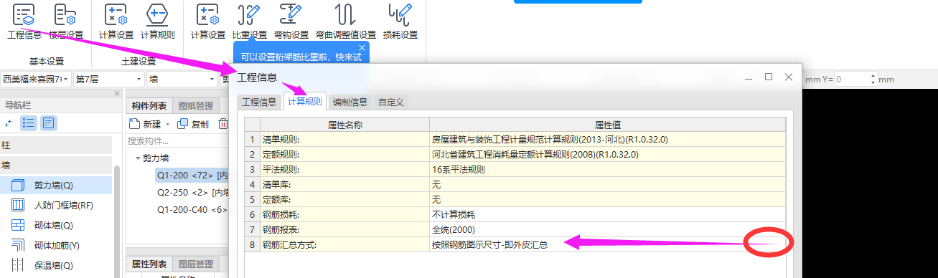The width and height of the screenshot is (938, 278).
Task: Click the navigation panel vertical scrollbar
Action: 116,221
